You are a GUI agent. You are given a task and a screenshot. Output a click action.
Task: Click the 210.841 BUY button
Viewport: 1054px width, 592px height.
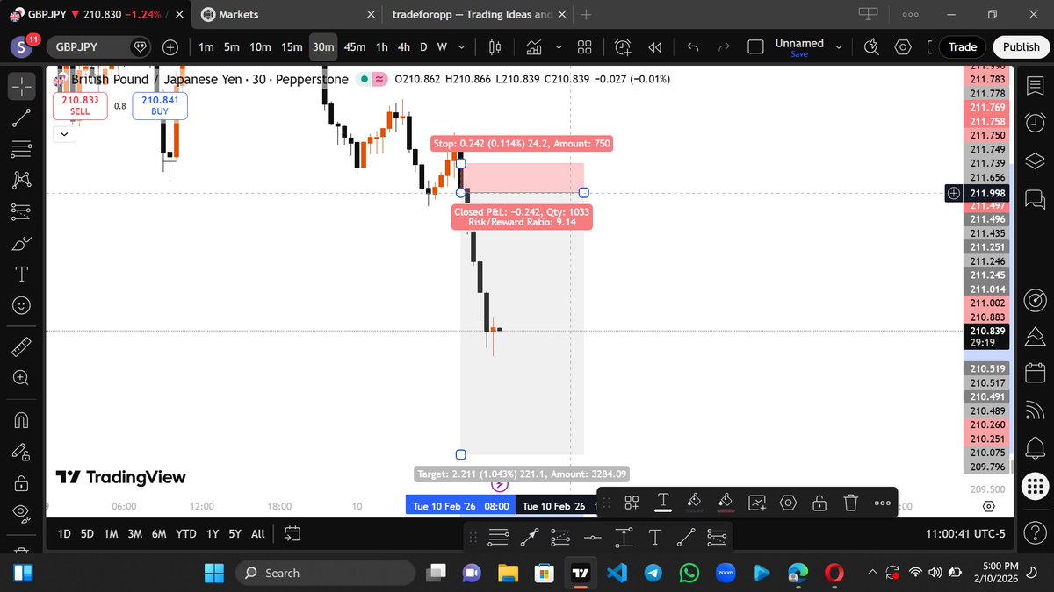[x=160, y=106]
